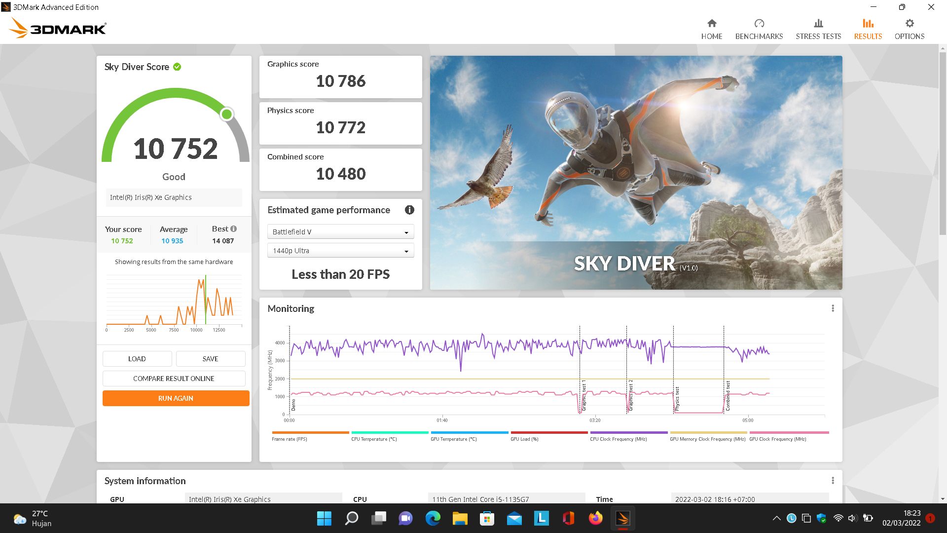Screen dimensions: 947x533
Task: Click the Sky Diver preview image
Action: [636, 172]
